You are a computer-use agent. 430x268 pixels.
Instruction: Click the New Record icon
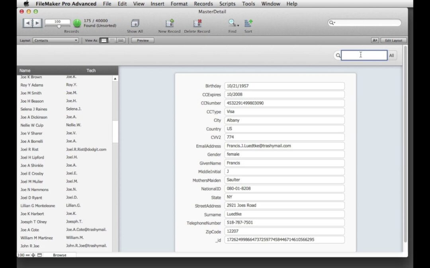click(x=170, y=23)
